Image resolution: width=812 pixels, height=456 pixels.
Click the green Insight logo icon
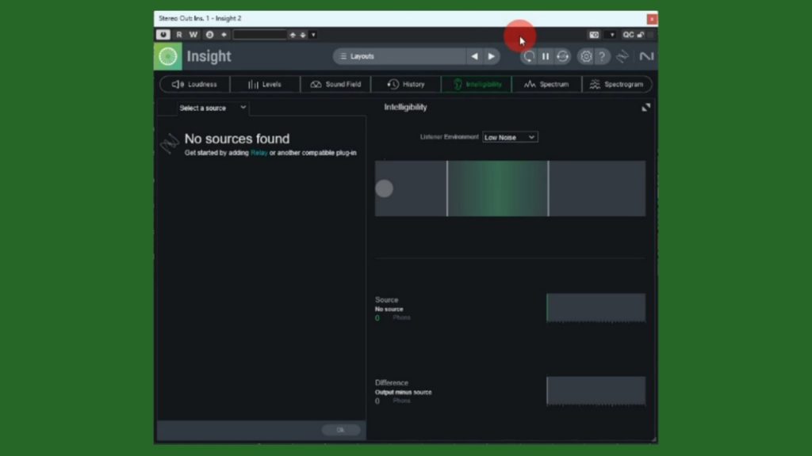(167, 56)
